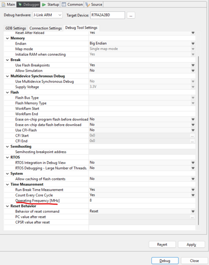Collapse the Semihosting section
The width and height of the screenshot is (209, 265).
coord(7,146)
